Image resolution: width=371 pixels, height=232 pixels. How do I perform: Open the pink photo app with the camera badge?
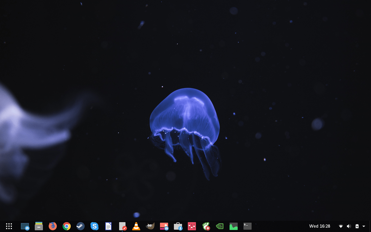click(164, 226)
